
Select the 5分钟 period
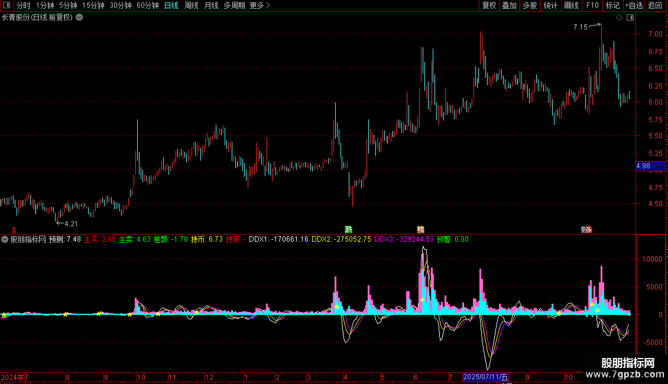click(x=68, y=5)
